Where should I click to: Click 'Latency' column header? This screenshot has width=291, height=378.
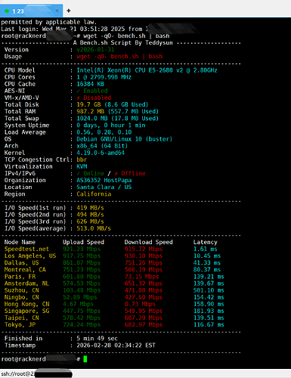[206, 242]
